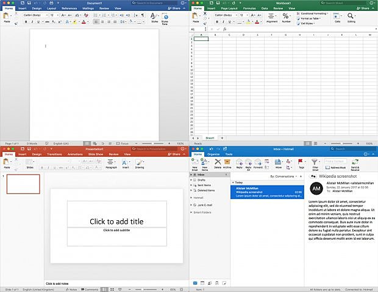Adjust the zoom slider in Excel status bar
Viewport: 378px width, 292px height.
click(341, 144)
